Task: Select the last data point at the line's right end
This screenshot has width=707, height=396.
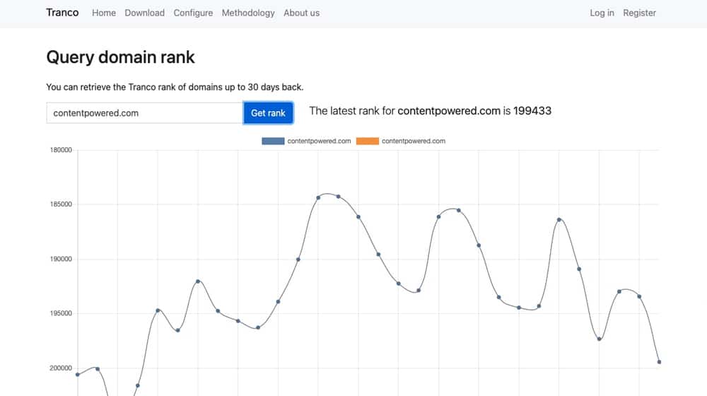Action: coord(659,362)
